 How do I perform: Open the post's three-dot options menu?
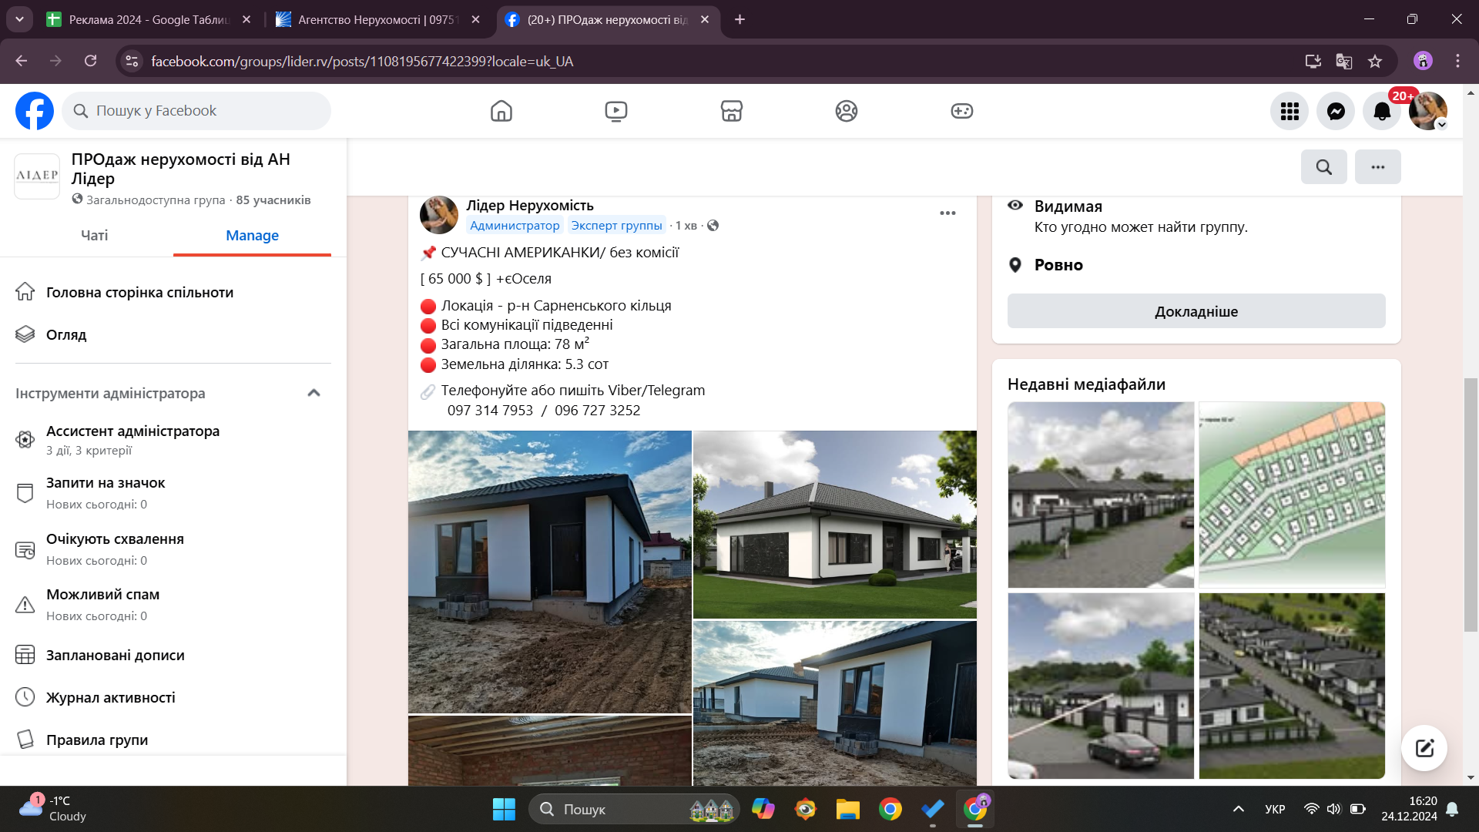947,213
